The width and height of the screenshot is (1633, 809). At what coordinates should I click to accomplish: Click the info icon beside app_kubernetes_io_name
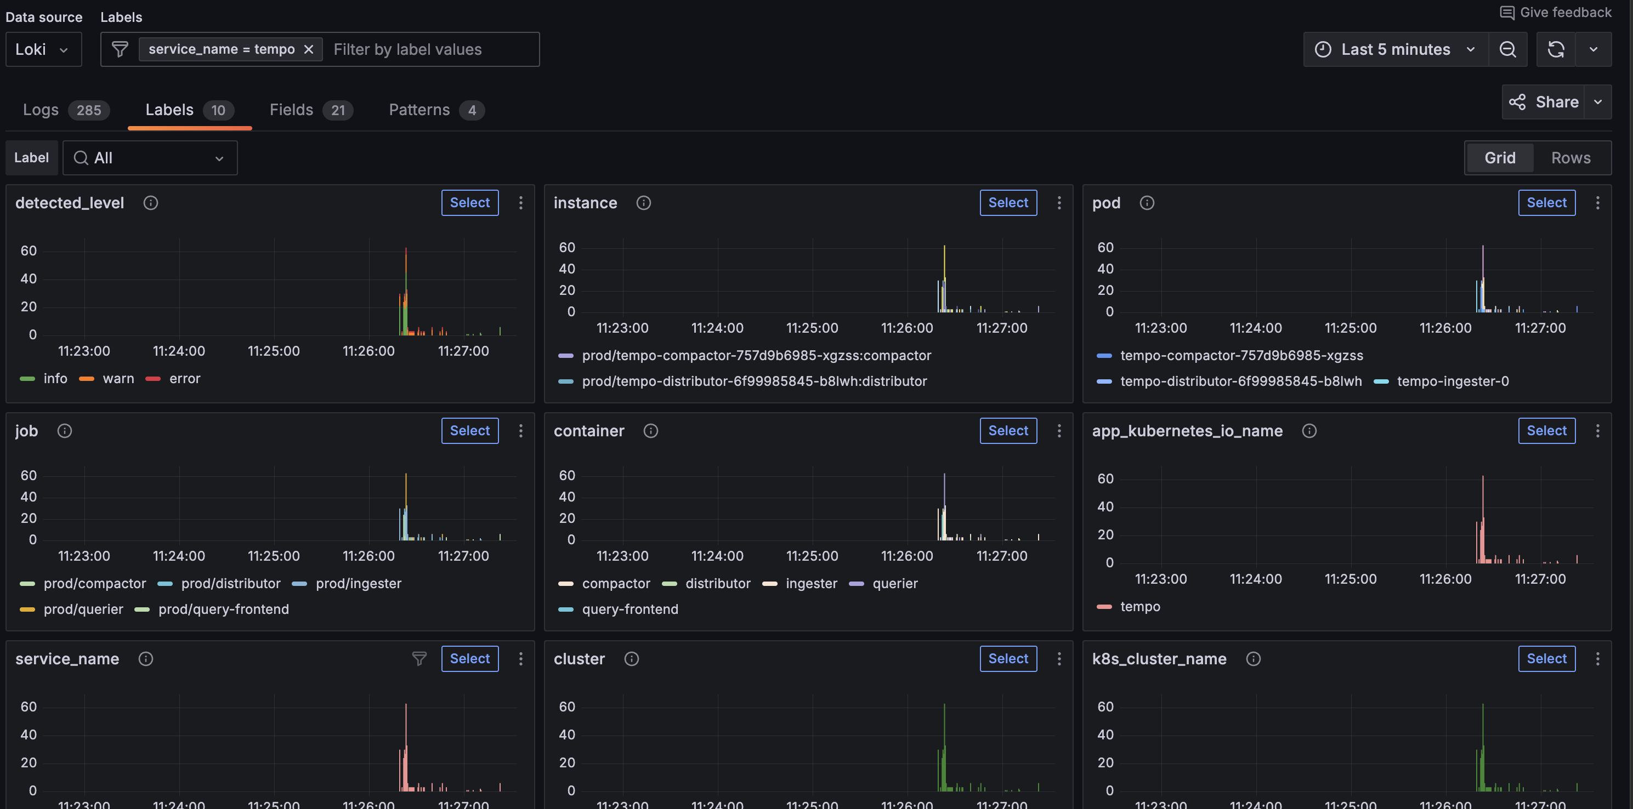(x=1309, y=431)
